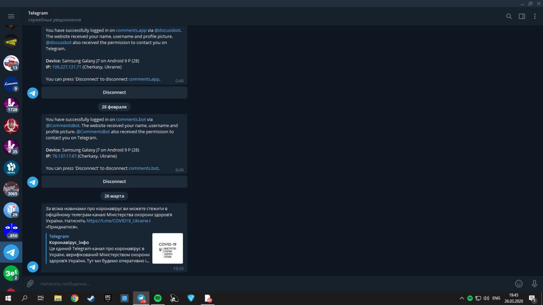Image resolution: width=543 pixels, height=305 pixels.
Task: Switch the ENG input language
Action: pos(496,298)
